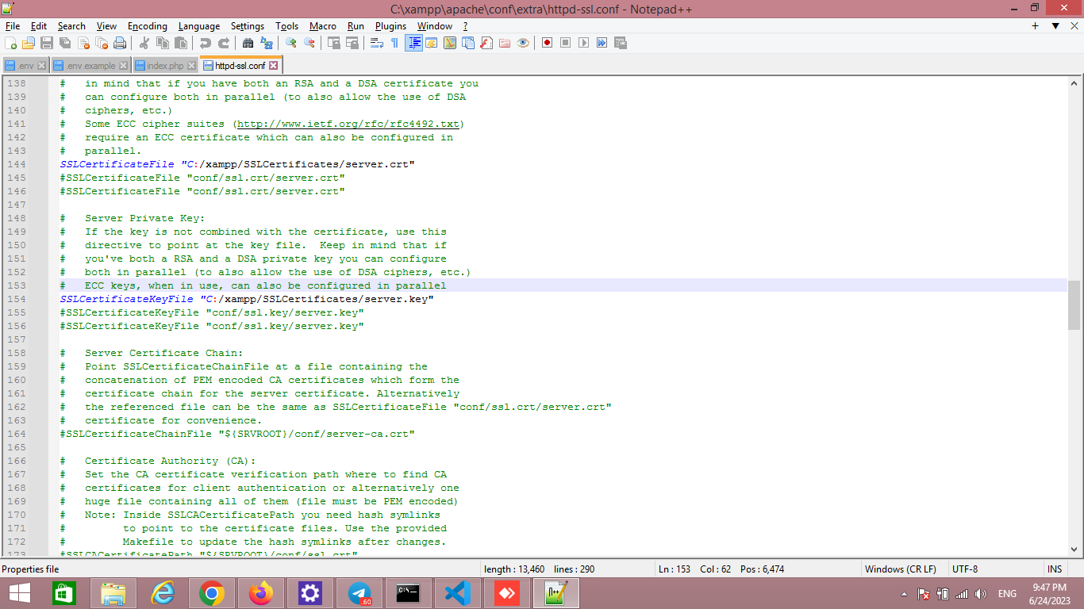Open the tab list dropdown arrow at top right
1084x609 pixels.
click(1055, 26)
